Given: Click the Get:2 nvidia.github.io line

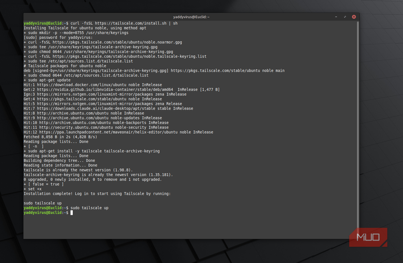Looking at the screenshot, I should point(122,89).
